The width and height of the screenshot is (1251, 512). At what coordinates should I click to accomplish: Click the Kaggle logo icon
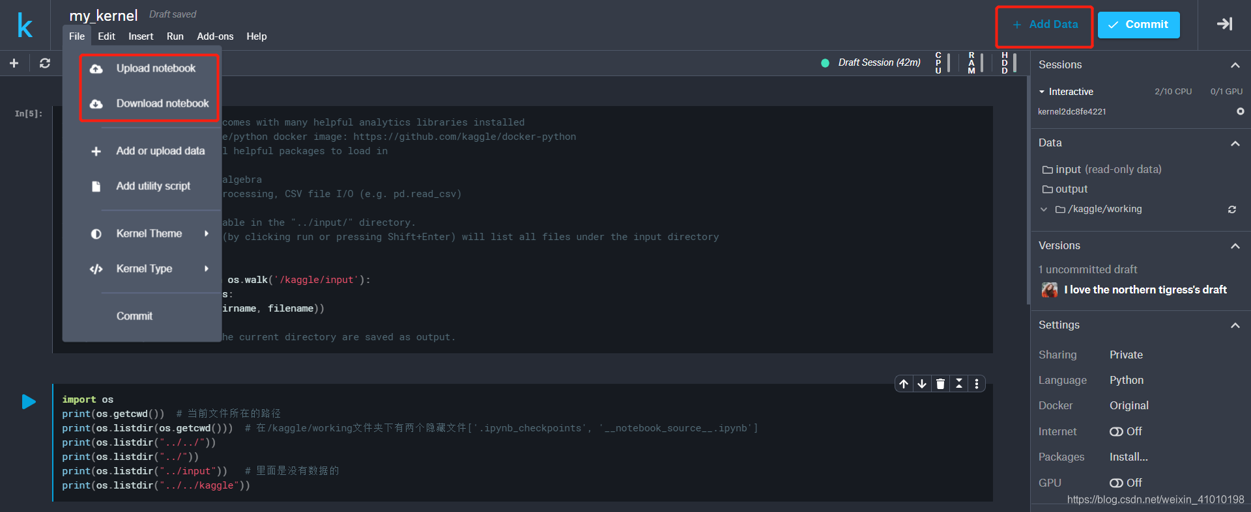(25, 25)
